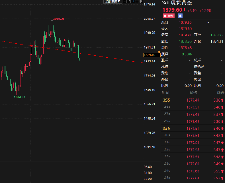
Task: Click the tick price 1879.64
Action: (193, 178)
